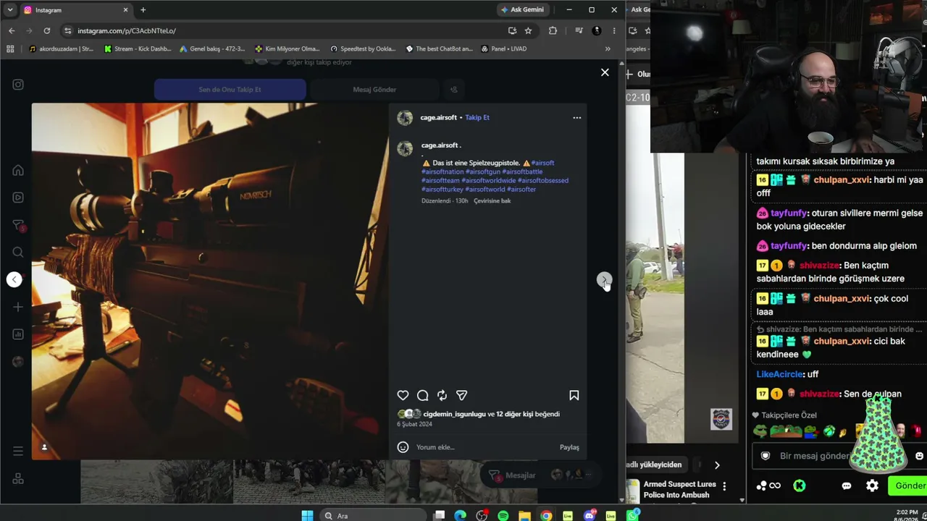Like the cage.airsoft post
The image size is (927, 521).
(403, 395)
